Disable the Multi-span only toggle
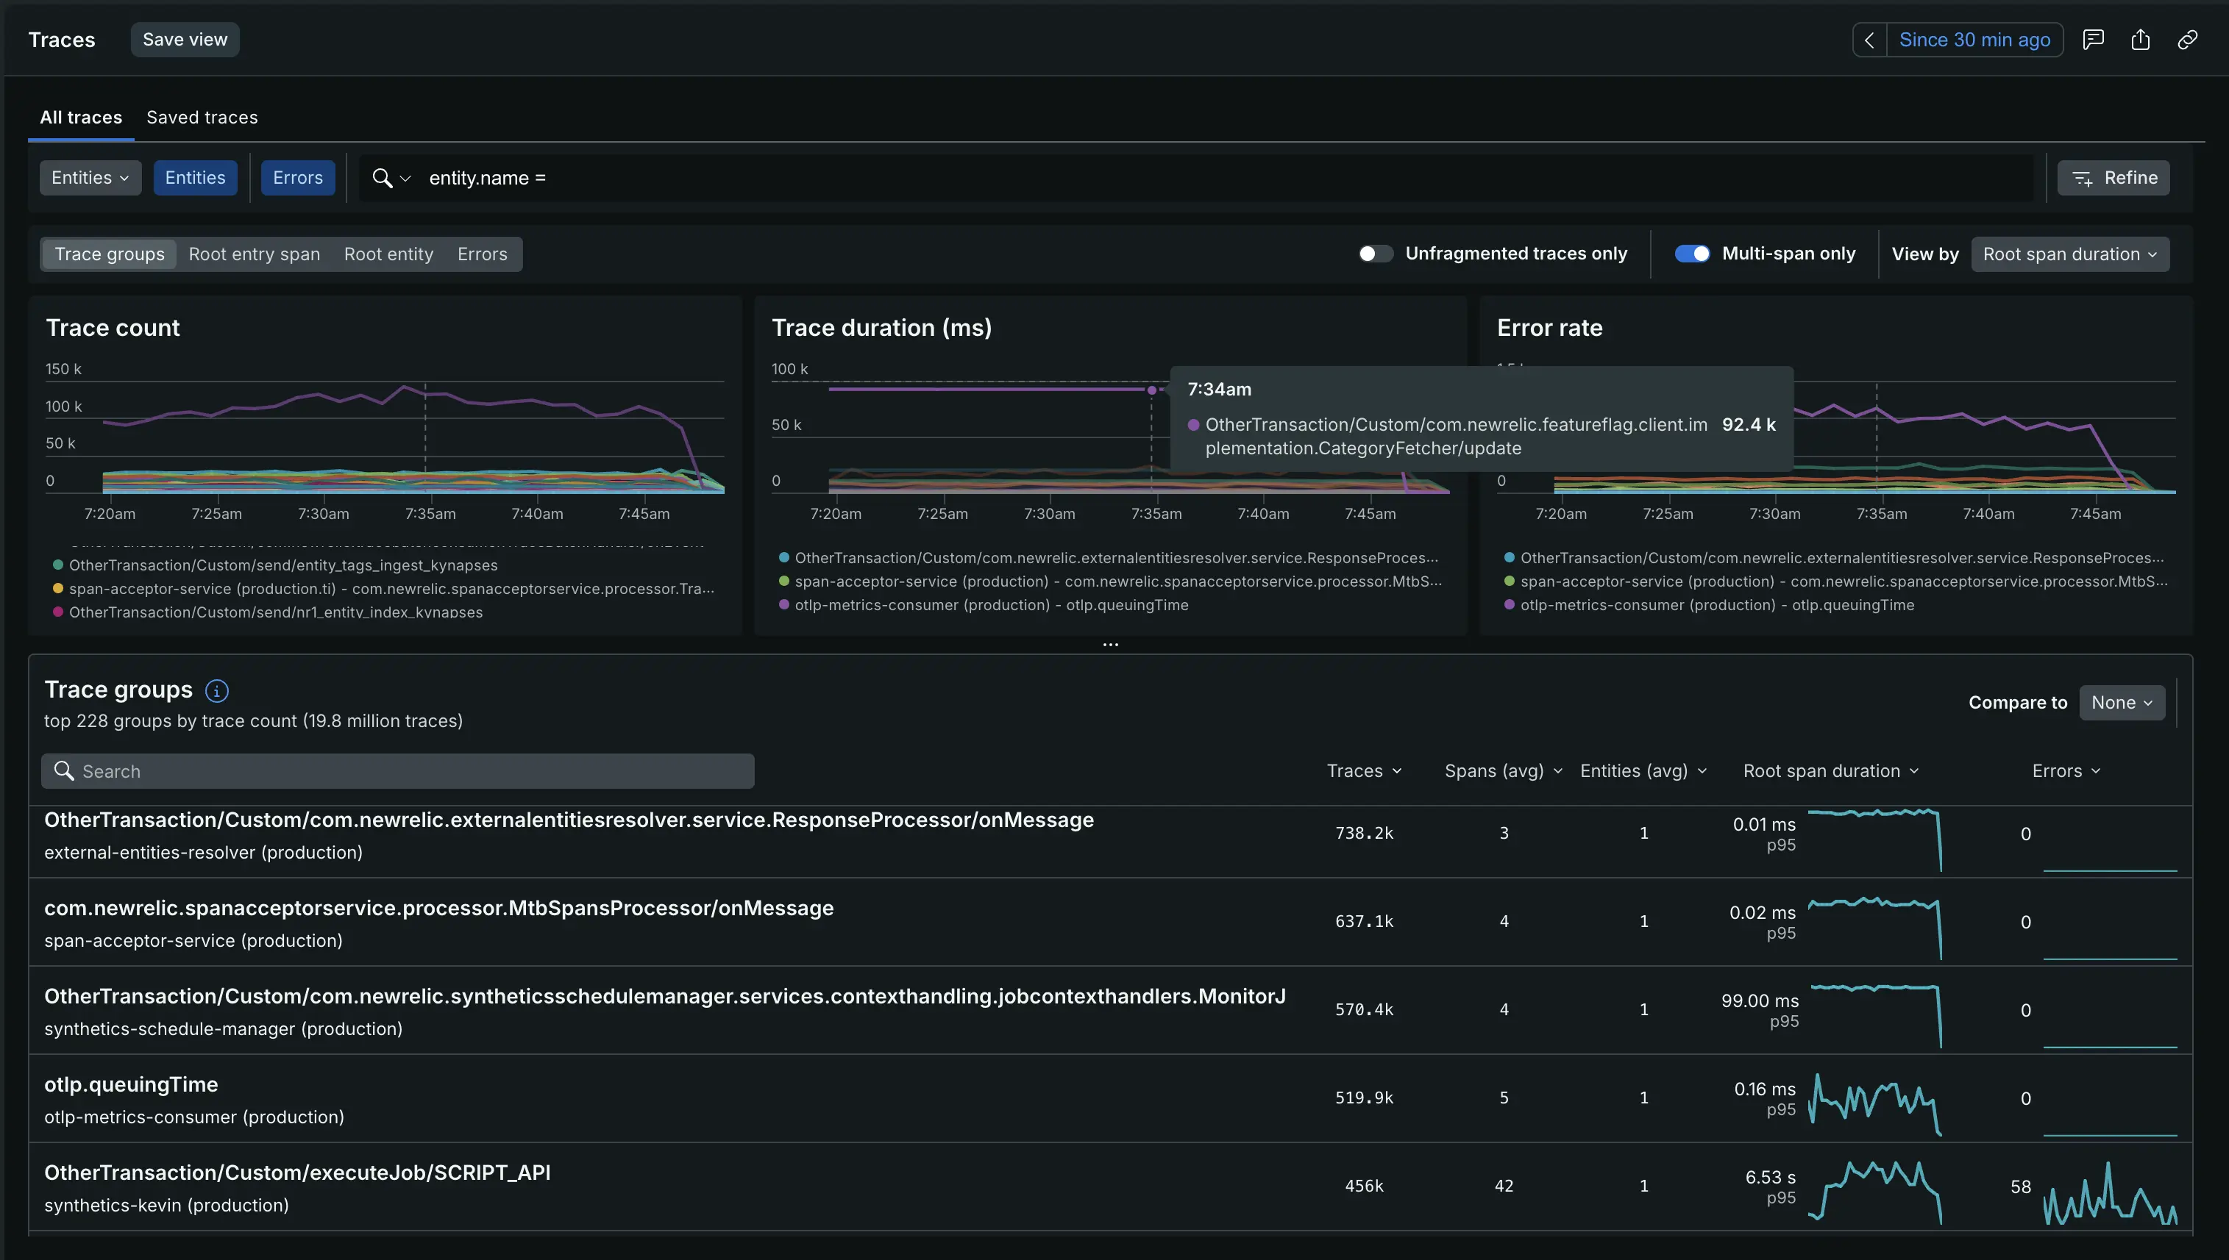The image size is (2229, 1260). coord(1692,254)
